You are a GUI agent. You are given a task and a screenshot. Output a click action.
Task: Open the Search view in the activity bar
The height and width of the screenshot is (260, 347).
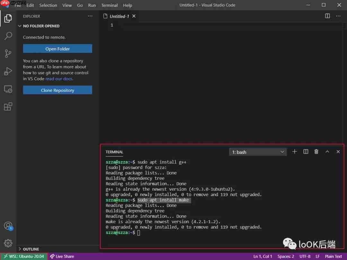[x=8, y=36]
